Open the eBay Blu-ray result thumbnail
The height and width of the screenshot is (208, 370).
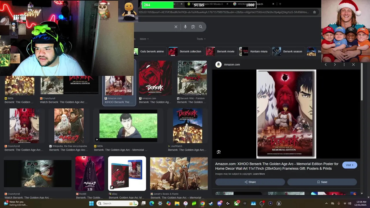click(x=127, y=174)
